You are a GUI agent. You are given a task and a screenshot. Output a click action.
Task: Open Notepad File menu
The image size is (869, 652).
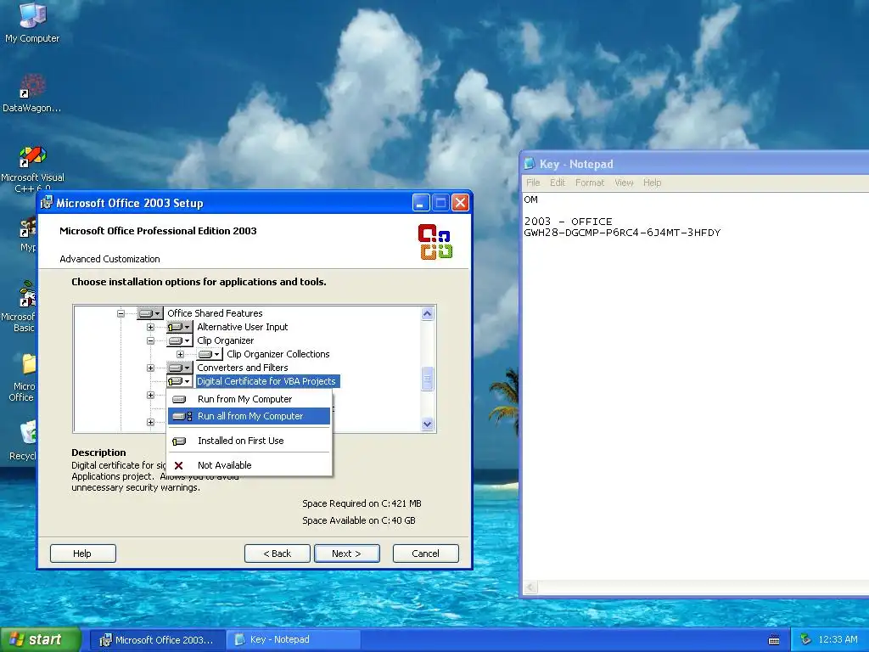click(533, 183)
